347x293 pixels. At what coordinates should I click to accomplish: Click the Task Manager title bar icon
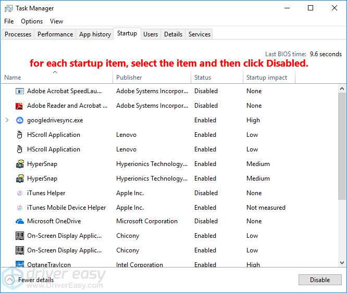point(8,8)
